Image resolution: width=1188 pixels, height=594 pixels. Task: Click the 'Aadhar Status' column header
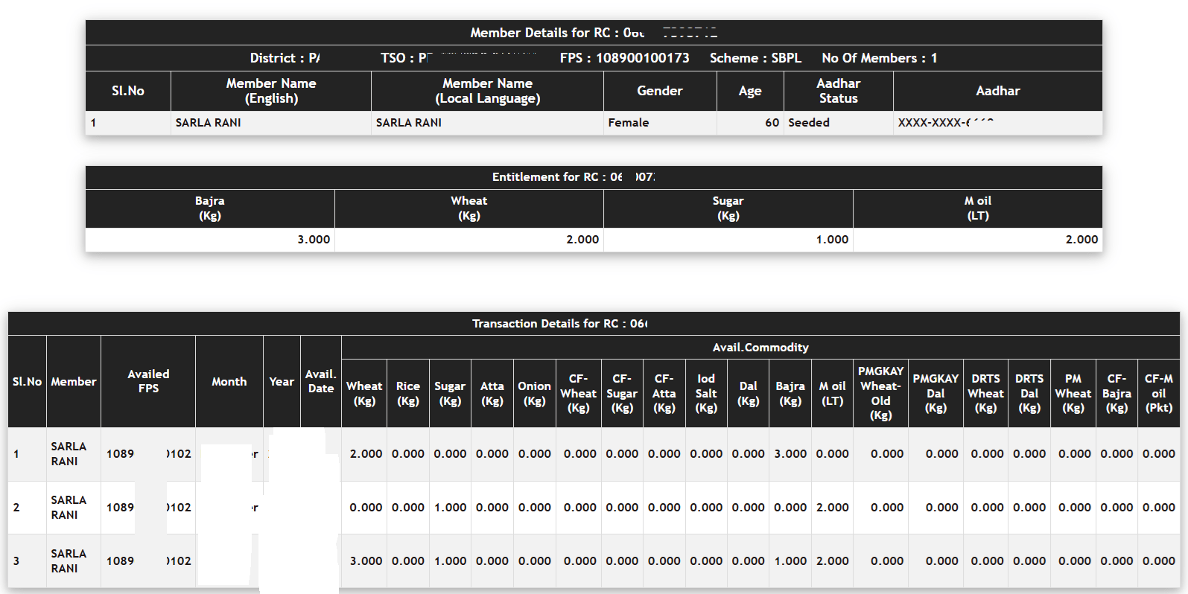tap(838, 91)
